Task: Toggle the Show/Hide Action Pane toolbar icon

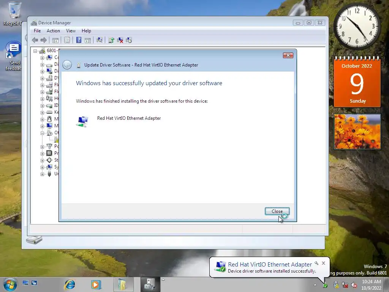Action: pos(88,40)
